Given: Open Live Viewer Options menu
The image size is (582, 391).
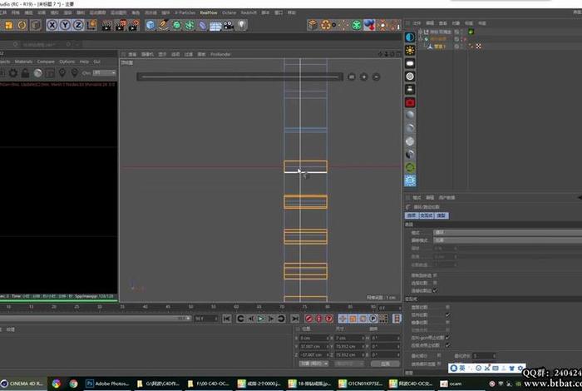Looking at the screenshot, I should click(x=67, y=62).
